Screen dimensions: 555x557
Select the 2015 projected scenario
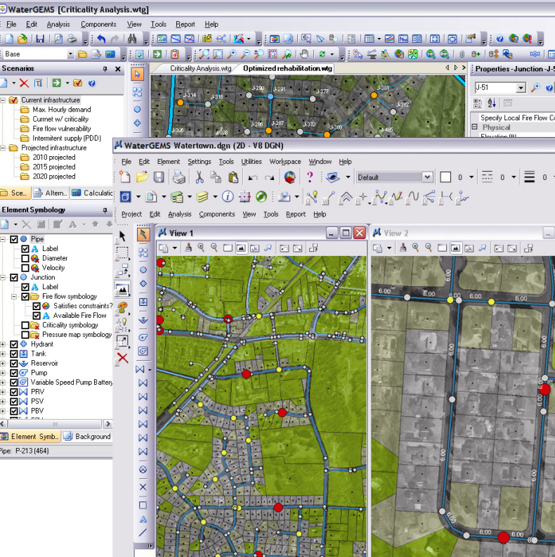point(54,167)
